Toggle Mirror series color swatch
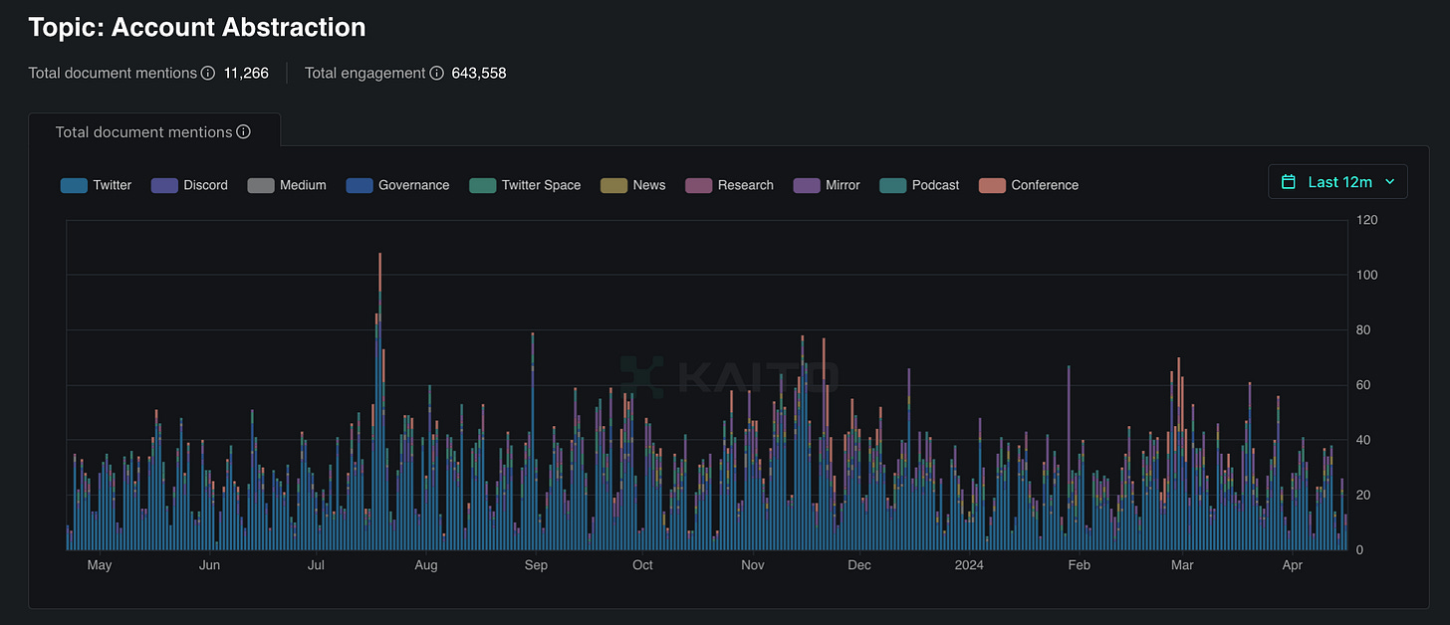This screenshot has width=1450, height=625. tap(807, 185)
